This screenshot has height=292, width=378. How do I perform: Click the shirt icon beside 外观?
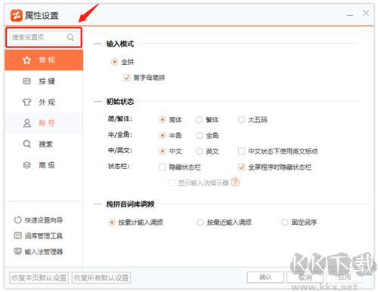(x=26, y=102)
